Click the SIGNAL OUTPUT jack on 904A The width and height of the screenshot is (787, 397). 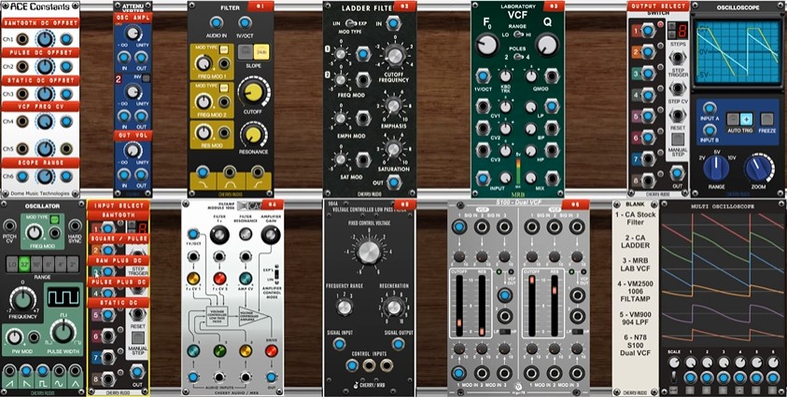pyautogui.click(x=398, y=344)
